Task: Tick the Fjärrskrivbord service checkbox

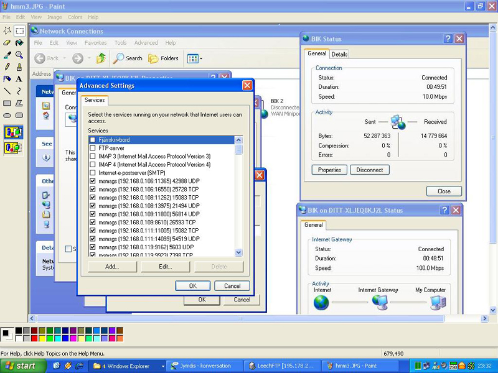Action: pos(93,139)
